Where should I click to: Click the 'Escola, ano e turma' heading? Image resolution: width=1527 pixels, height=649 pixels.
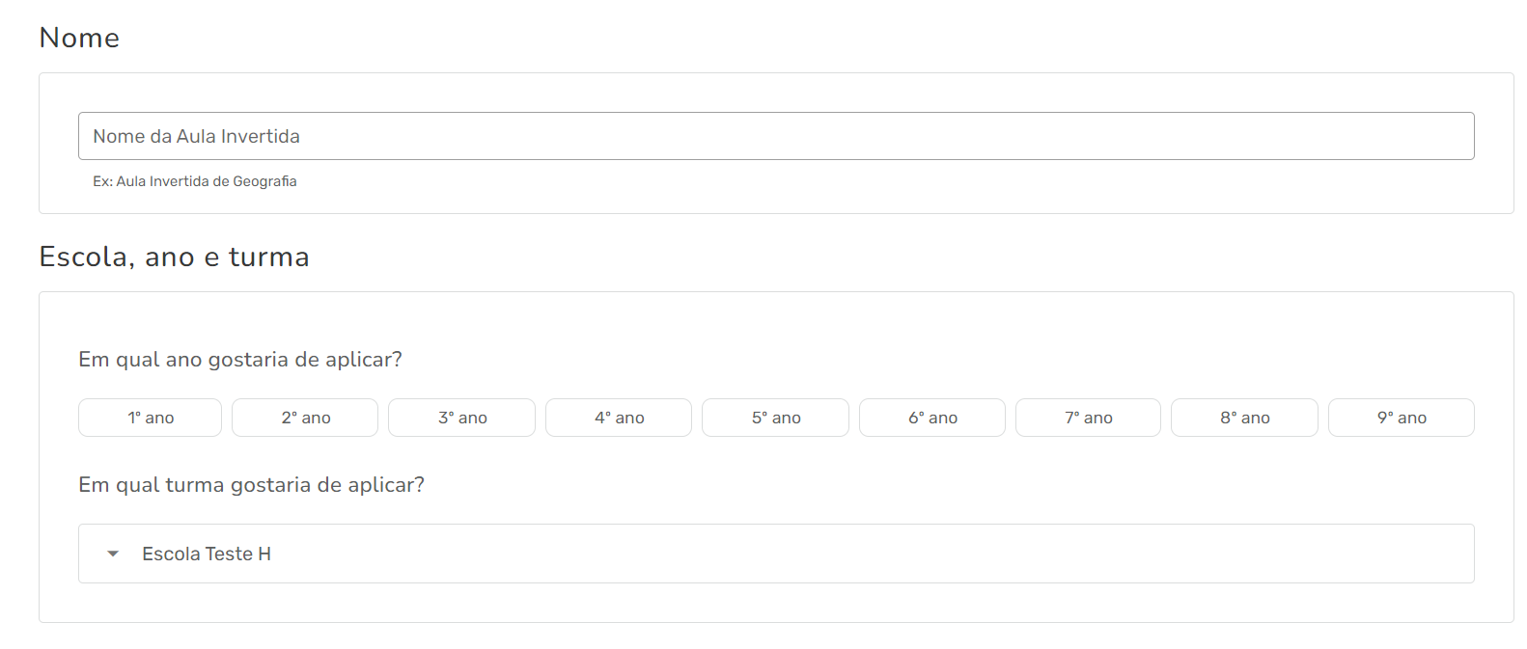[x=174, y=257]
